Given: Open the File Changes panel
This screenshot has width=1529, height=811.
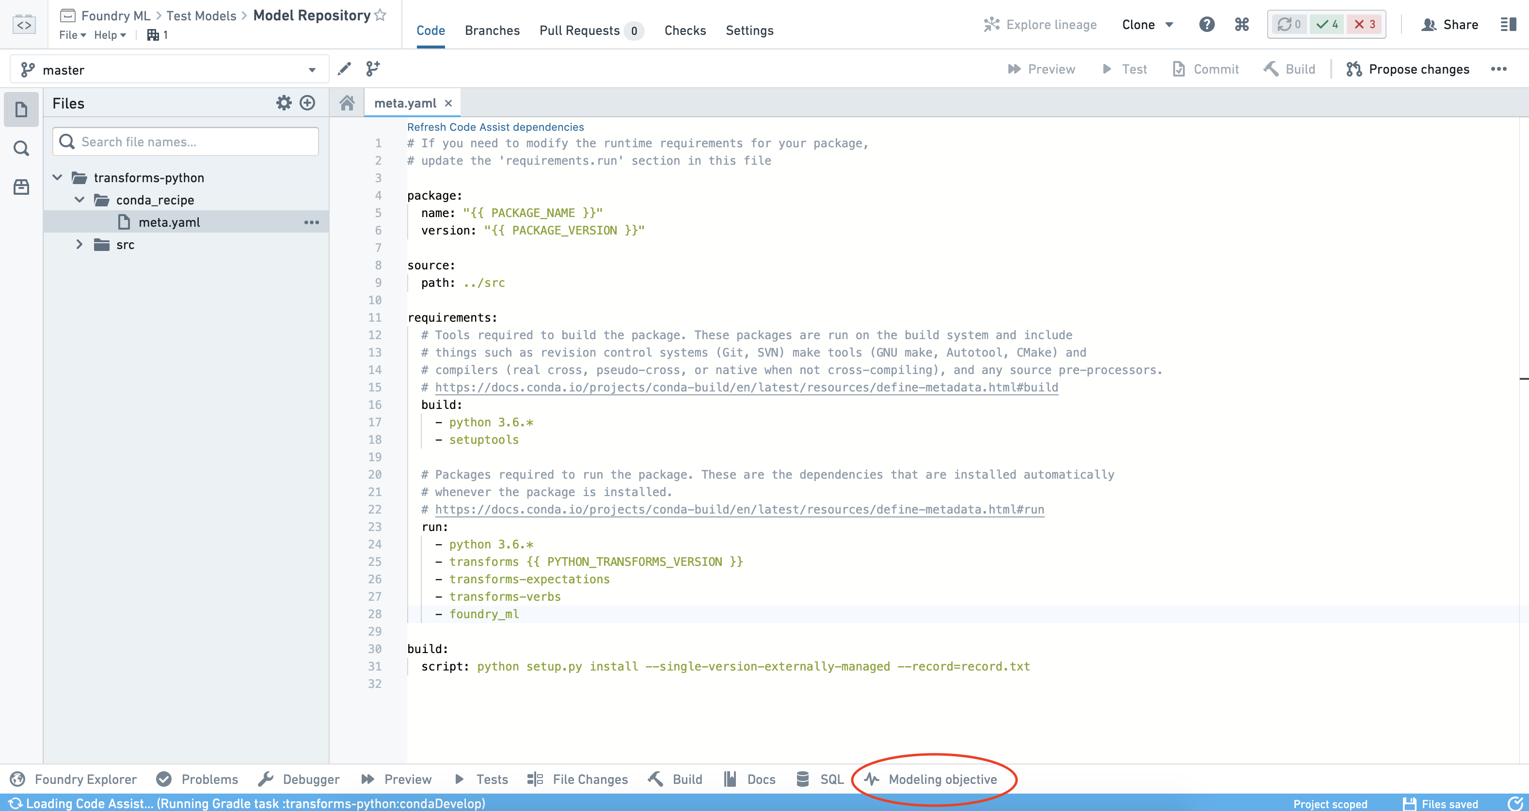Looking at the screenshot, I should (577, 779).
